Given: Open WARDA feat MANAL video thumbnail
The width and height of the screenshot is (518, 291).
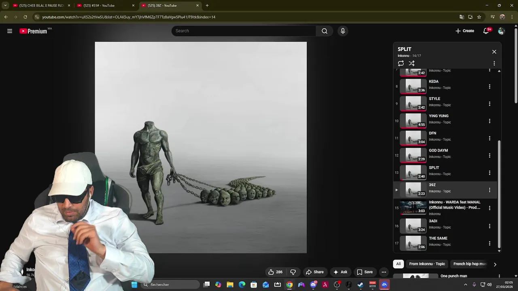Looking at the screenshot, I should (413, 208).
